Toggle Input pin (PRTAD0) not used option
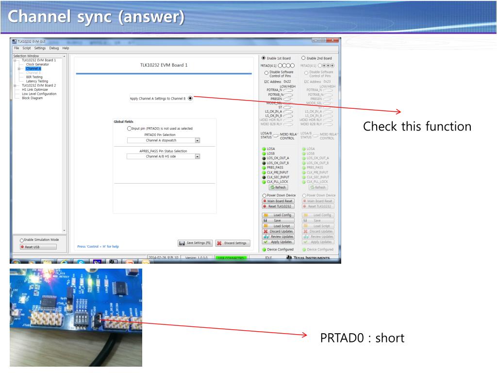 coord(129,128)
